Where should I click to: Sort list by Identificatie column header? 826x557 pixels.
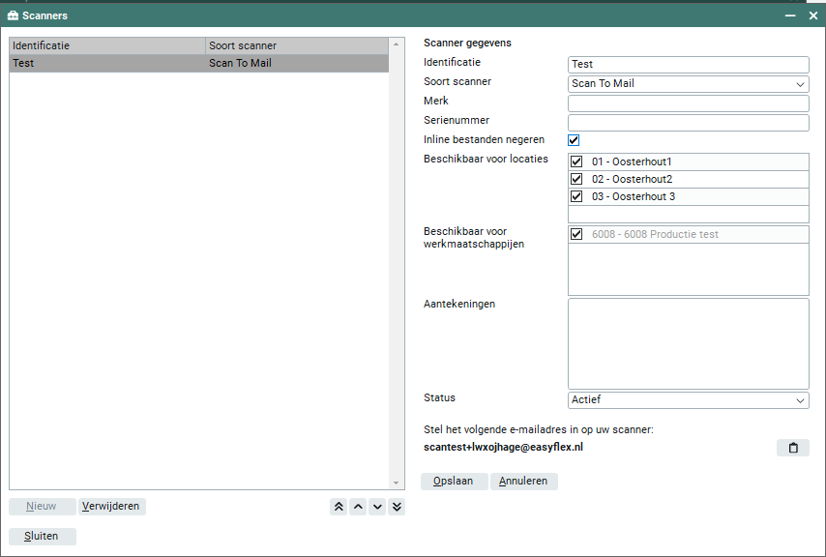tap(106, 45)
